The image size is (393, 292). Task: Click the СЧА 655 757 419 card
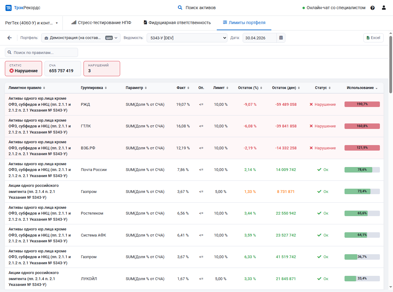63,69
